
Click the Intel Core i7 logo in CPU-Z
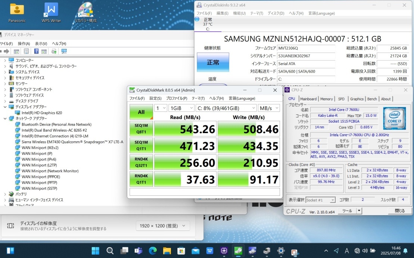[x=395, y=118]
